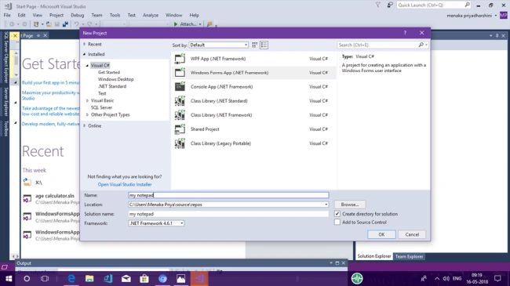Click the Quick Launch search icon
Screen dimensions: 510x286
(467, 5)
